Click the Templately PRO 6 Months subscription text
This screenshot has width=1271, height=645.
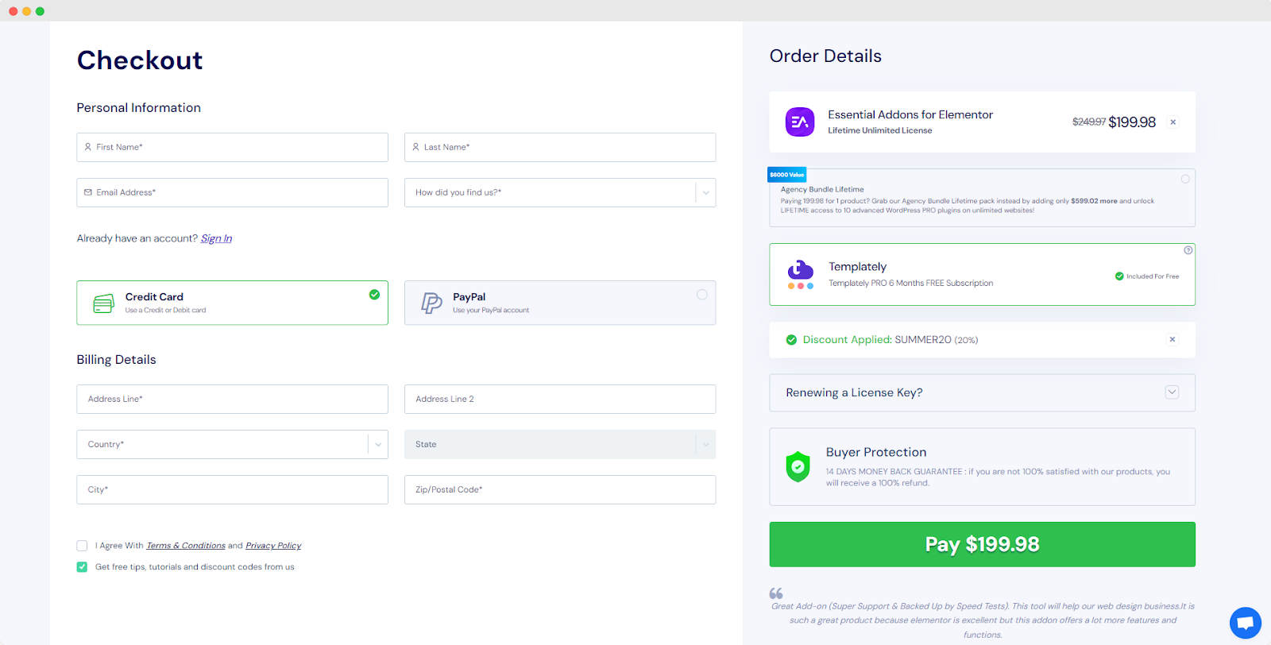(x=910, y=283)
